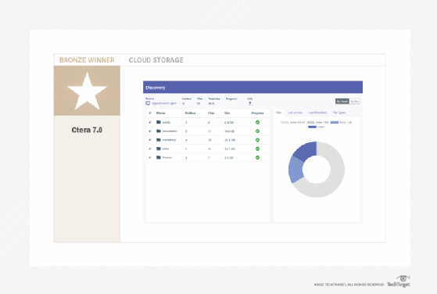Select the By Size view button
Image resolution: width=437 pixels, height=294 pixels.
pos(354,102)
